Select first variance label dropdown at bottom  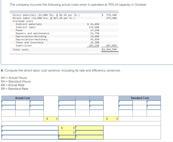pos(30,128)
